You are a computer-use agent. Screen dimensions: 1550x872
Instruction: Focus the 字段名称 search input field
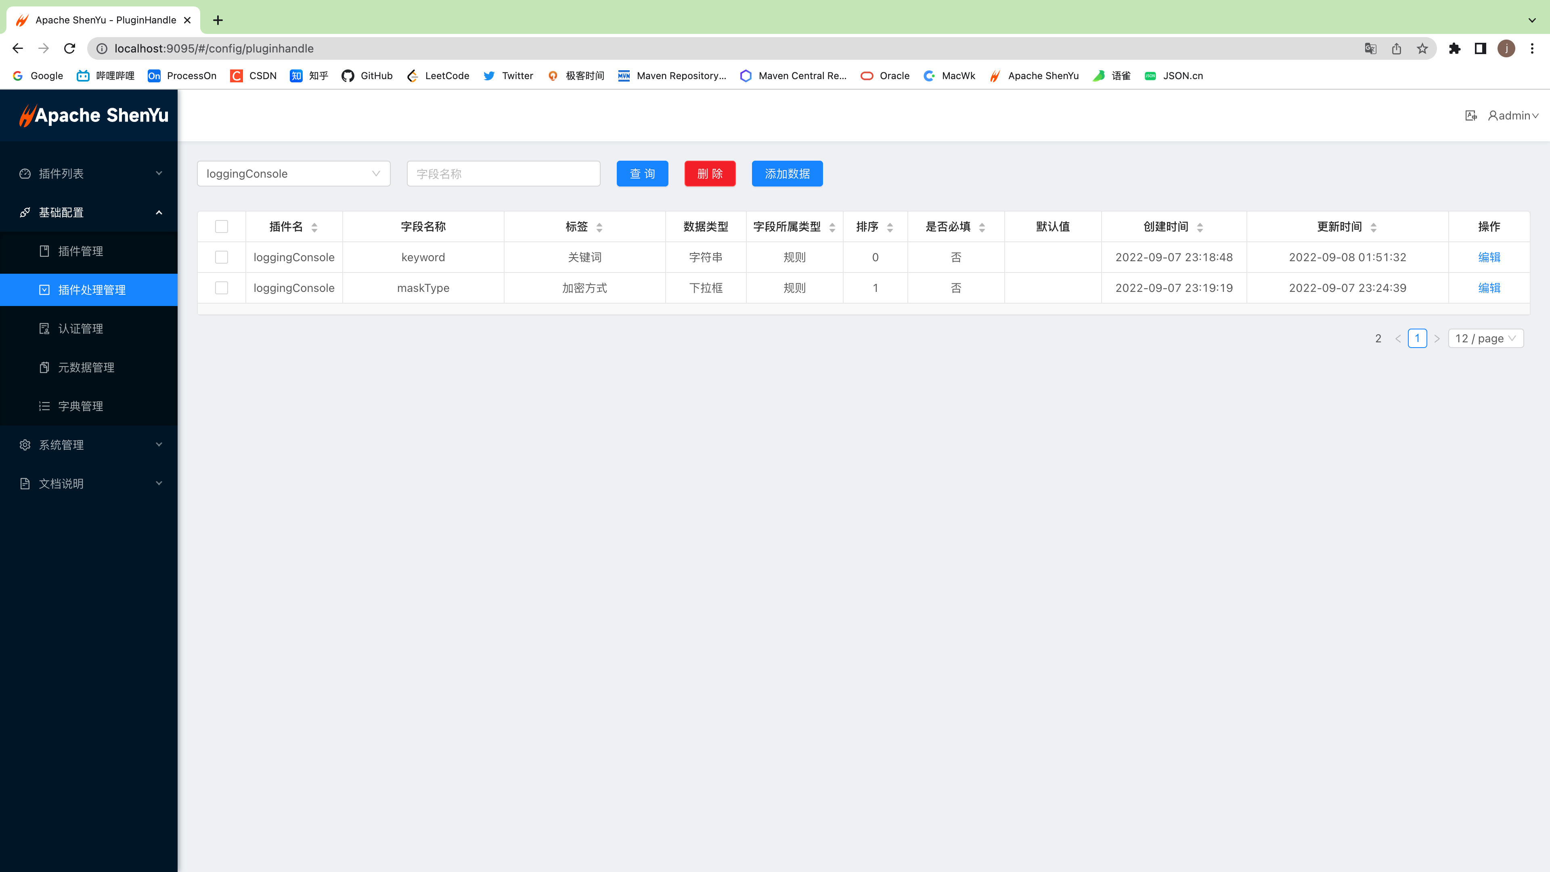point(503,174)
